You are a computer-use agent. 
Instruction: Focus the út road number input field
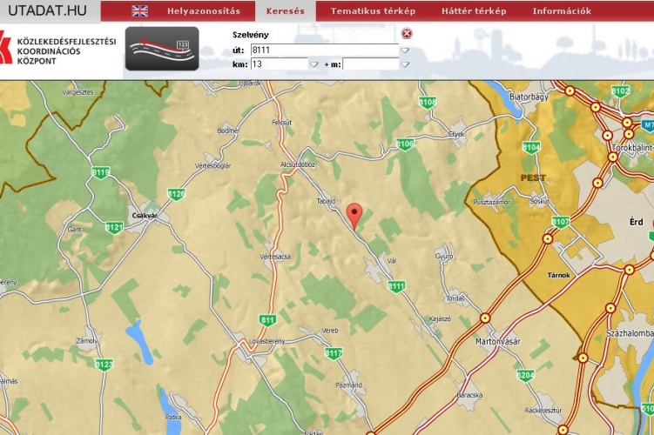[324, 50]
